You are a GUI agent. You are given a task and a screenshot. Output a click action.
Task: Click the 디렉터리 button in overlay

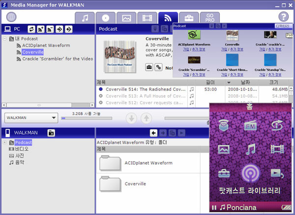pyautogui.click(x=283, y=26)
